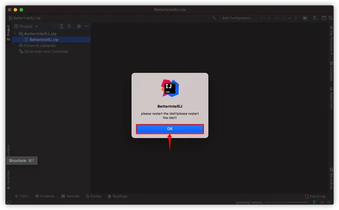This screenshot has width=339, height=210.
Task: Open the Profiler tool window
Action: (93, 196)
